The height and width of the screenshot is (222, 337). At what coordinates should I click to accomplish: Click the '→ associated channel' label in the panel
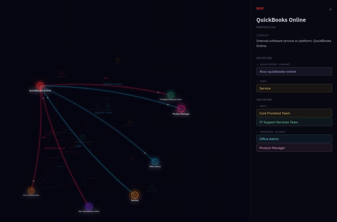273,64
